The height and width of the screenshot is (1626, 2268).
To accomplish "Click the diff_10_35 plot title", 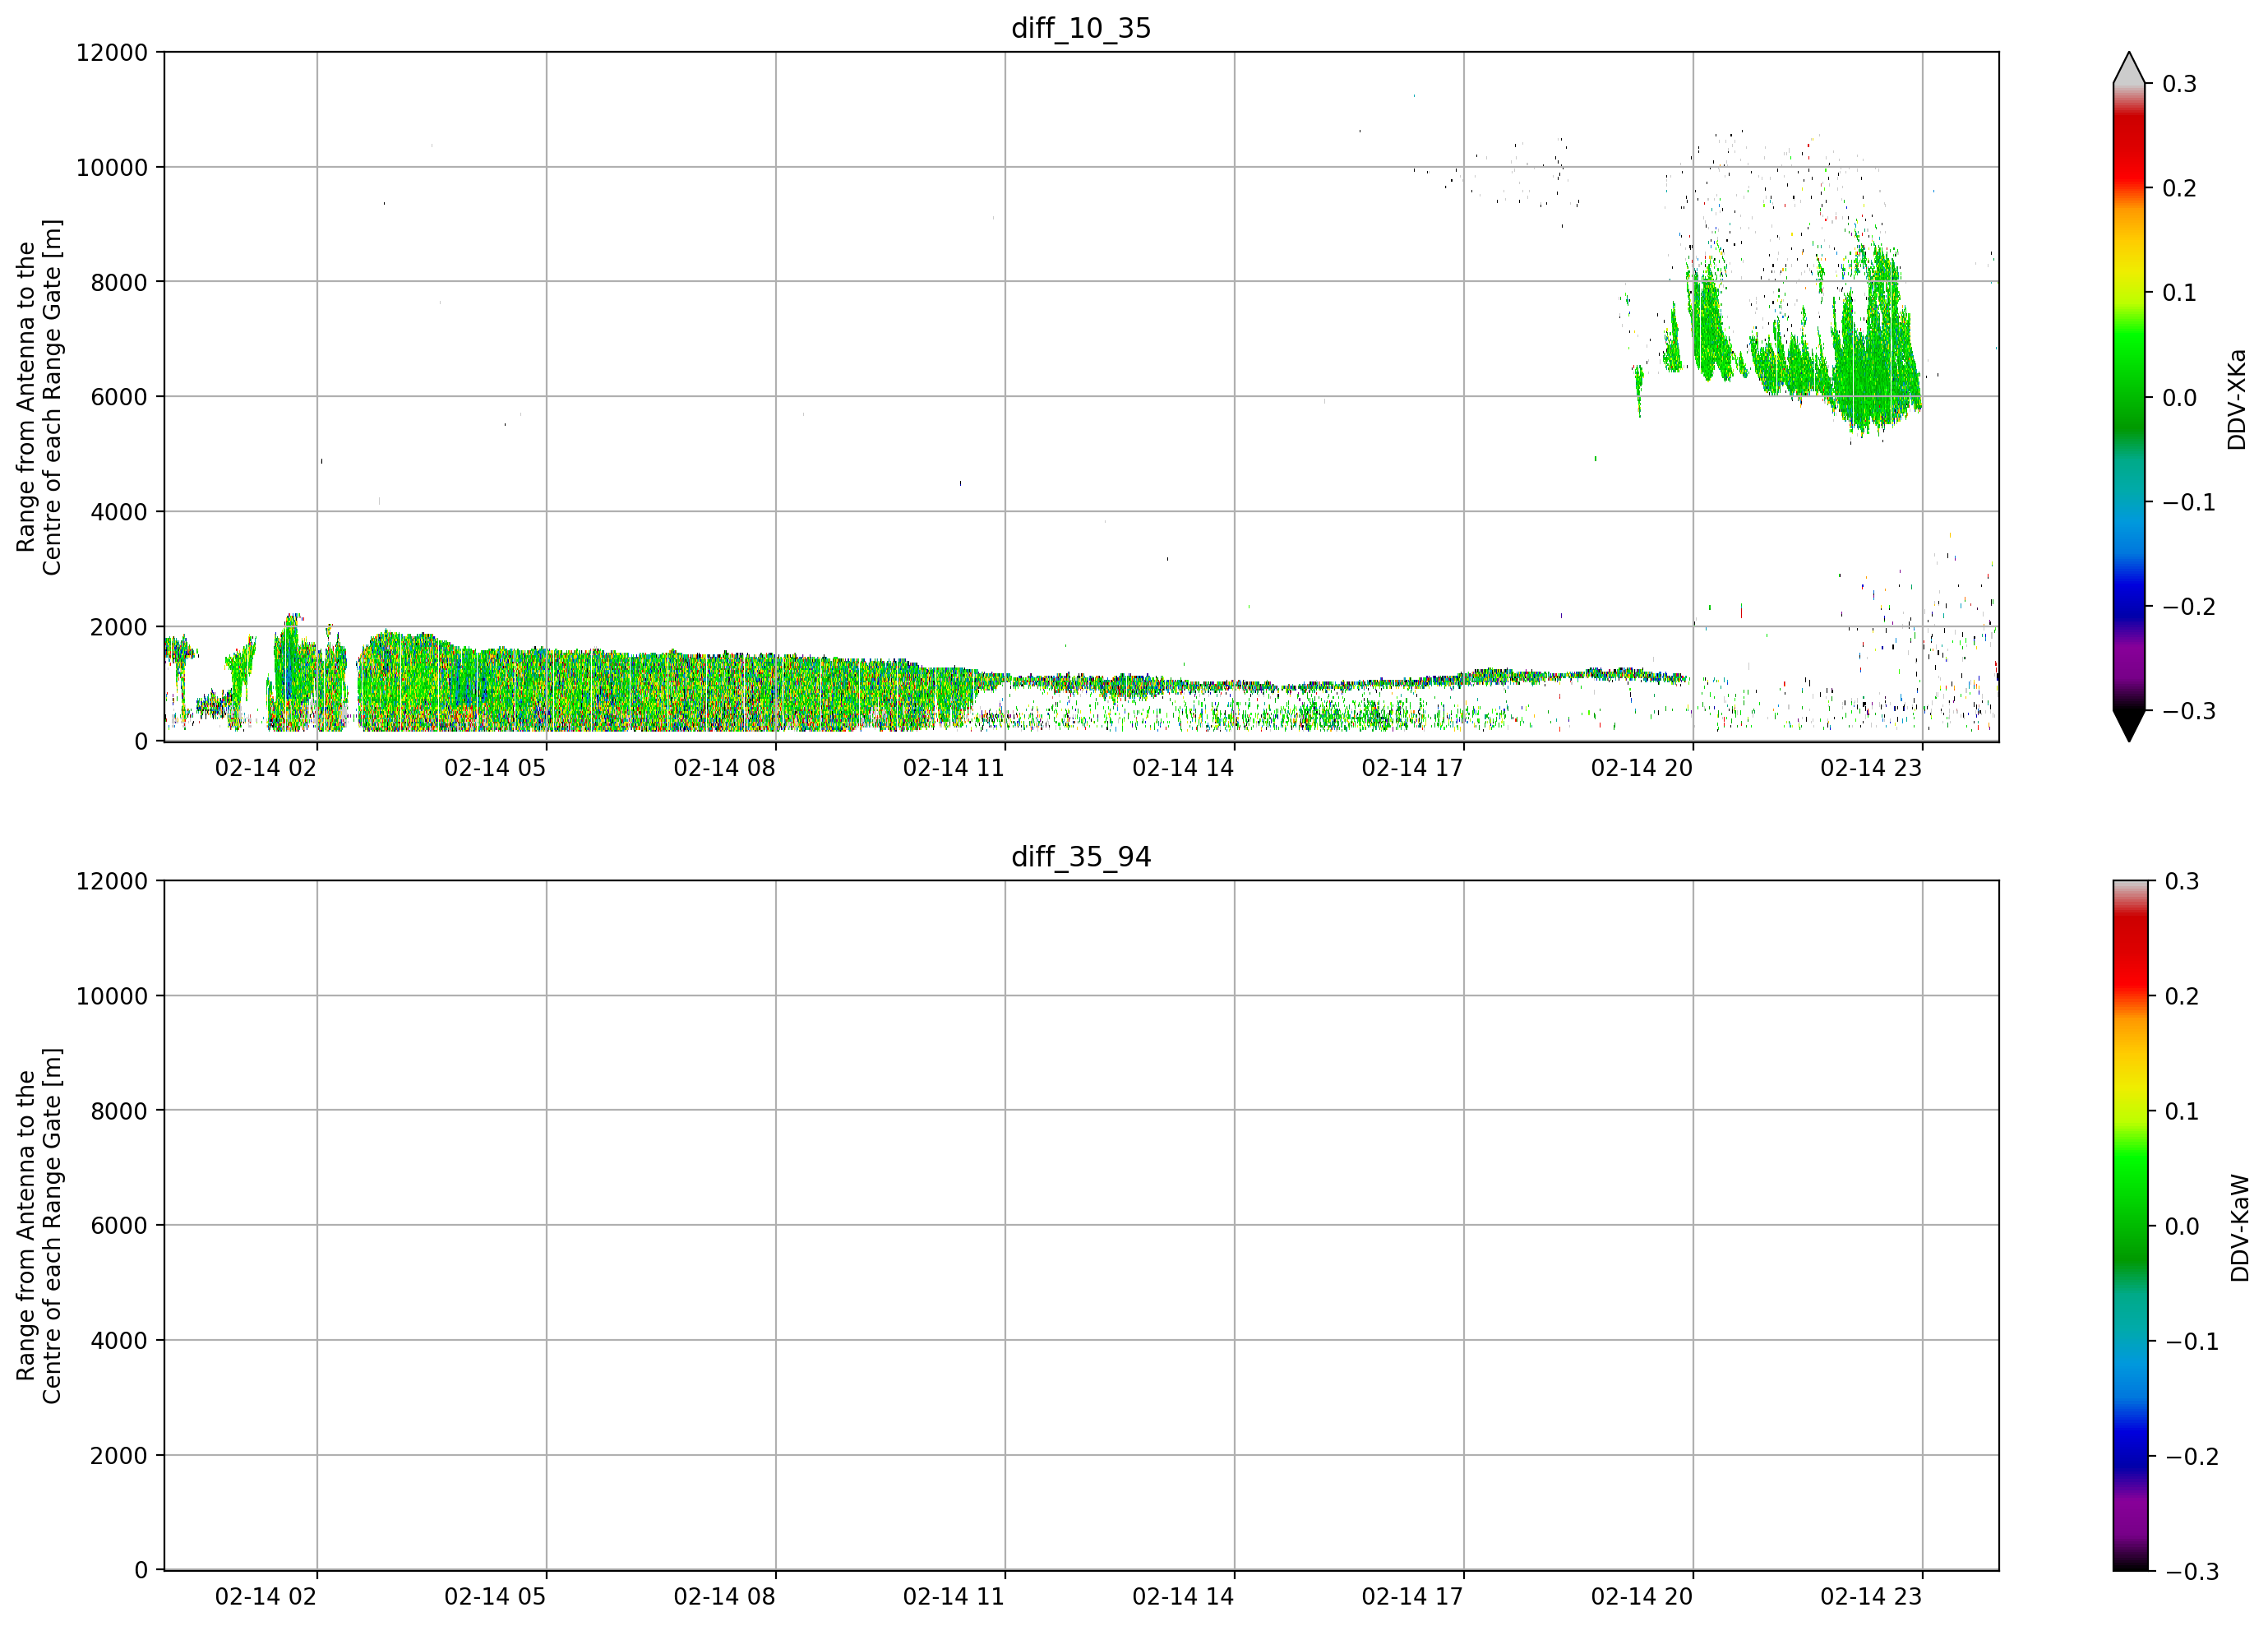I will [x=1081, y=28].
